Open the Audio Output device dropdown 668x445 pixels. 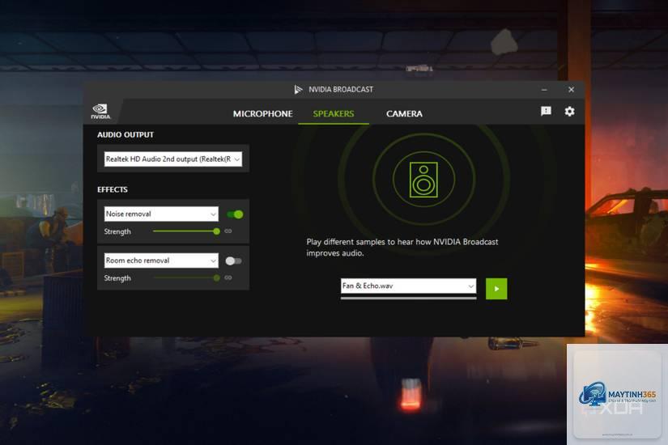173,159
